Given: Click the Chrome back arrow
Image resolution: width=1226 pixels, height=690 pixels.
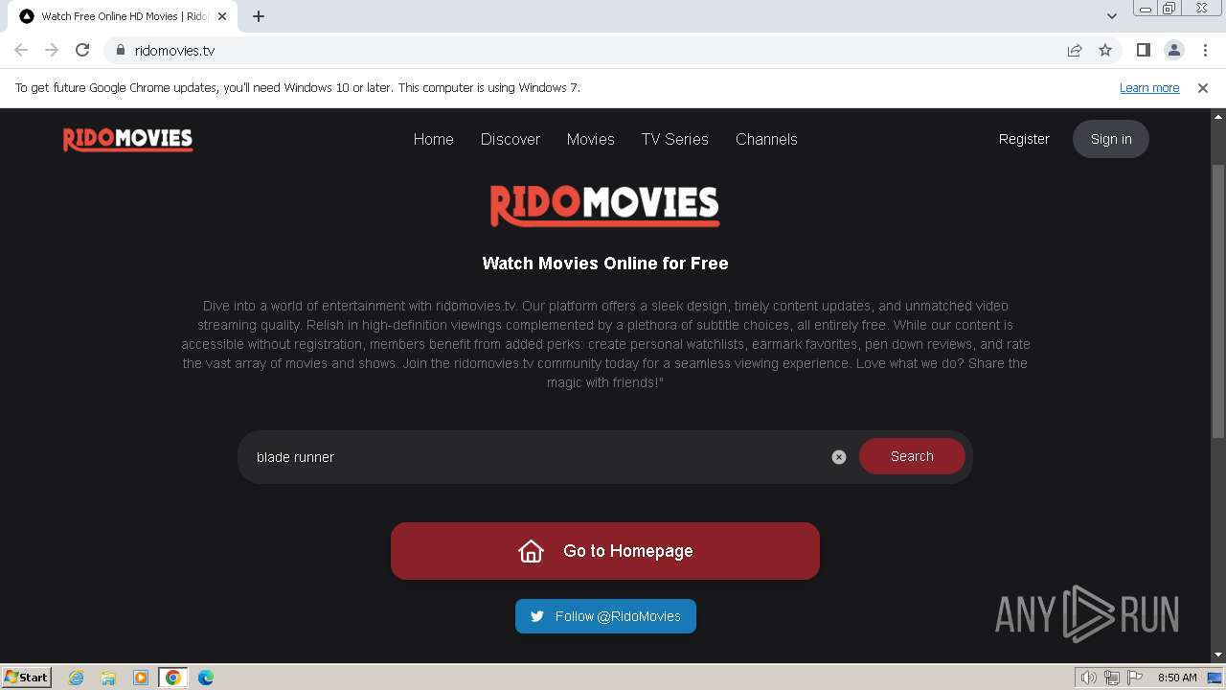Looking at the screenshot, I should click(x=21, y=50).
